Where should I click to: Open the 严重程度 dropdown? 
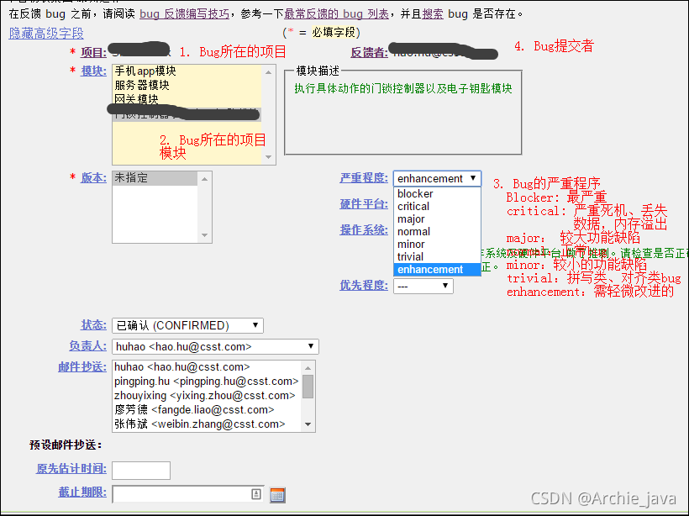pos(436,177)
